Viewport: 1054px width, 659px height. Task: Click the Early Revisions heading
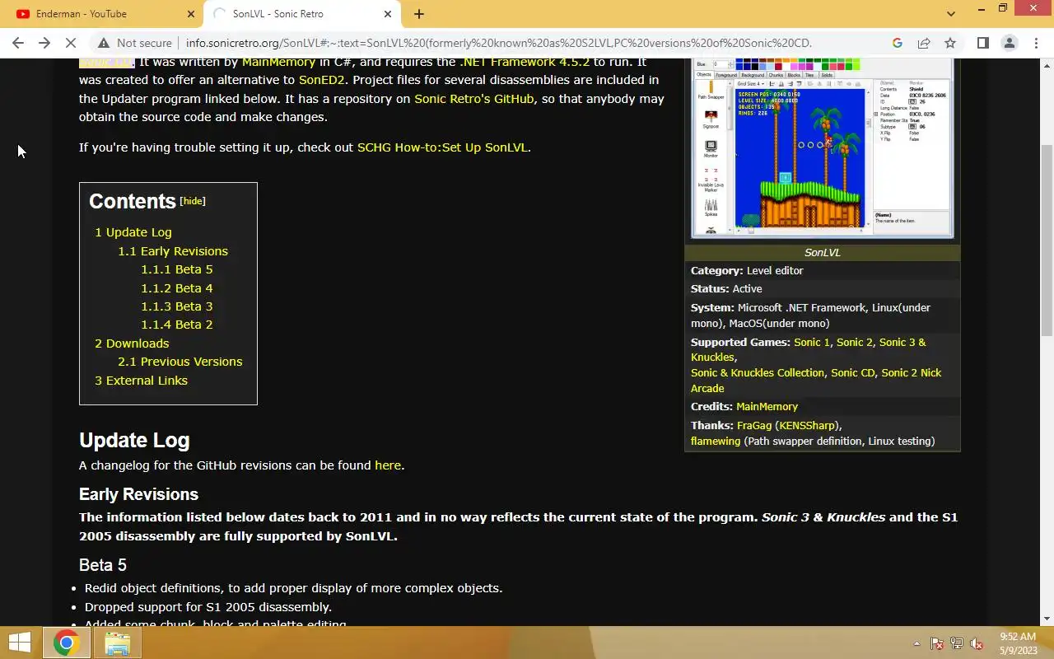tap(138, 494)
